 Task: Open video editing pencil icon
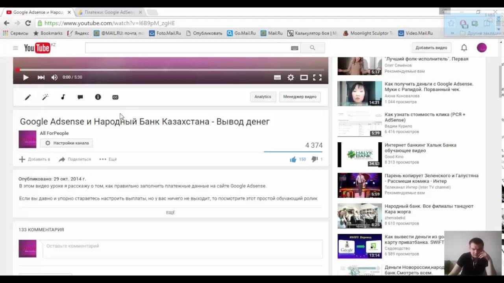point(28,97)
